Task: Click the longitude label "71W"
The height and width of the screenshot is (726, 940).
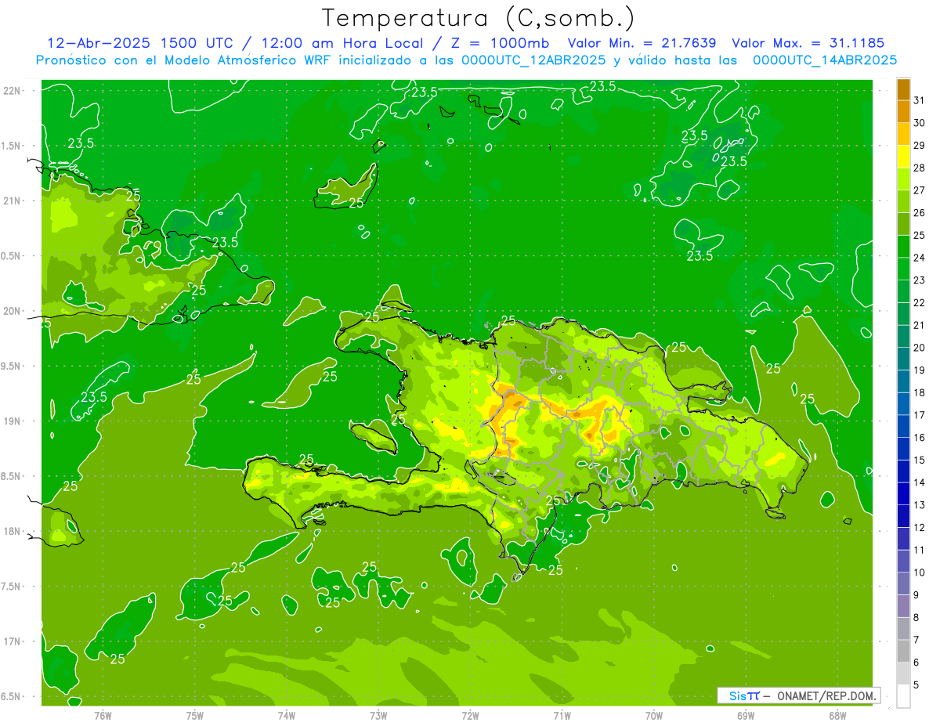Action: tap(562, 716)
